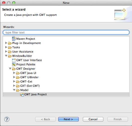The height and width of the screenshot is (126, 132).
Task: Expand the Tasks node
Action: pyautogui.click(x=6, y=47)
